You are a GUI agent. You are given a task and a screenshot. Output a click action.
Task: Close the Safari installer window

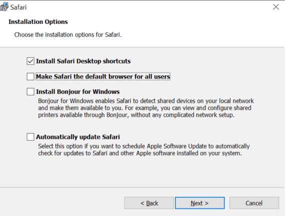tap(275, 7)
